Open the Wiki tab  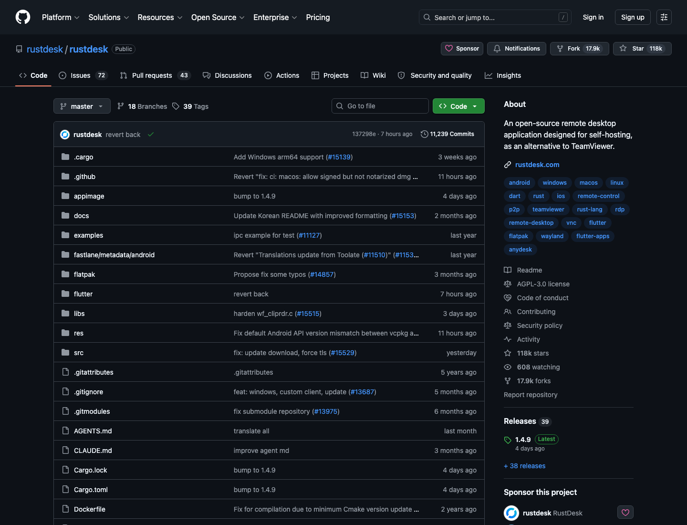click(x=374, y=75)
